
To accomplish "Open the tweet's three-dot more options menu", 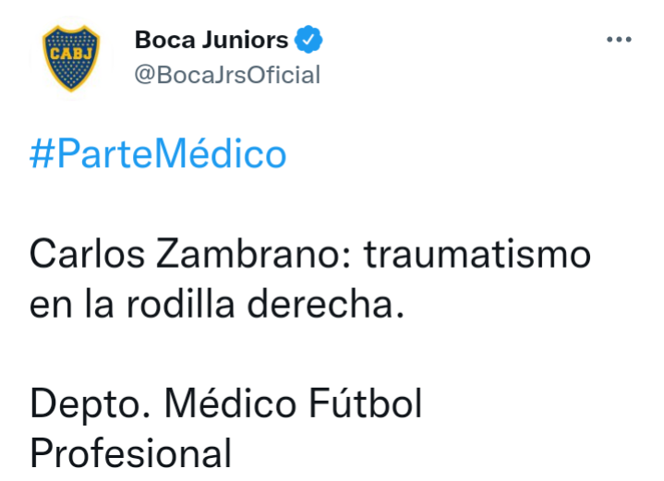I will 619,40.
